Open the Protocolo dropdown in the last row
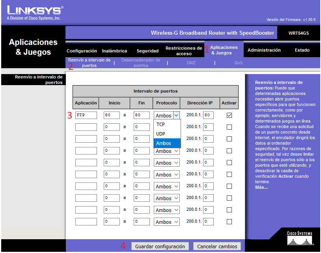The width and height of the screenshot is (321, 253). coord(167,222)
